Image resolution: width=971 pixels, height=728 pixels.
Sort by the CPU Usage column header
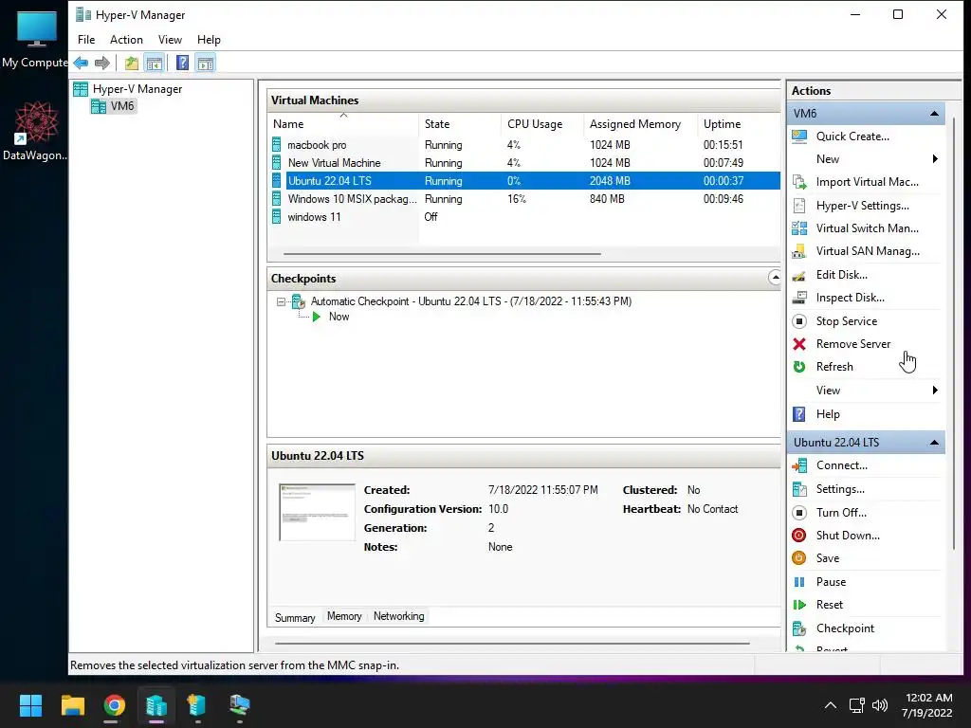(541, 124)
